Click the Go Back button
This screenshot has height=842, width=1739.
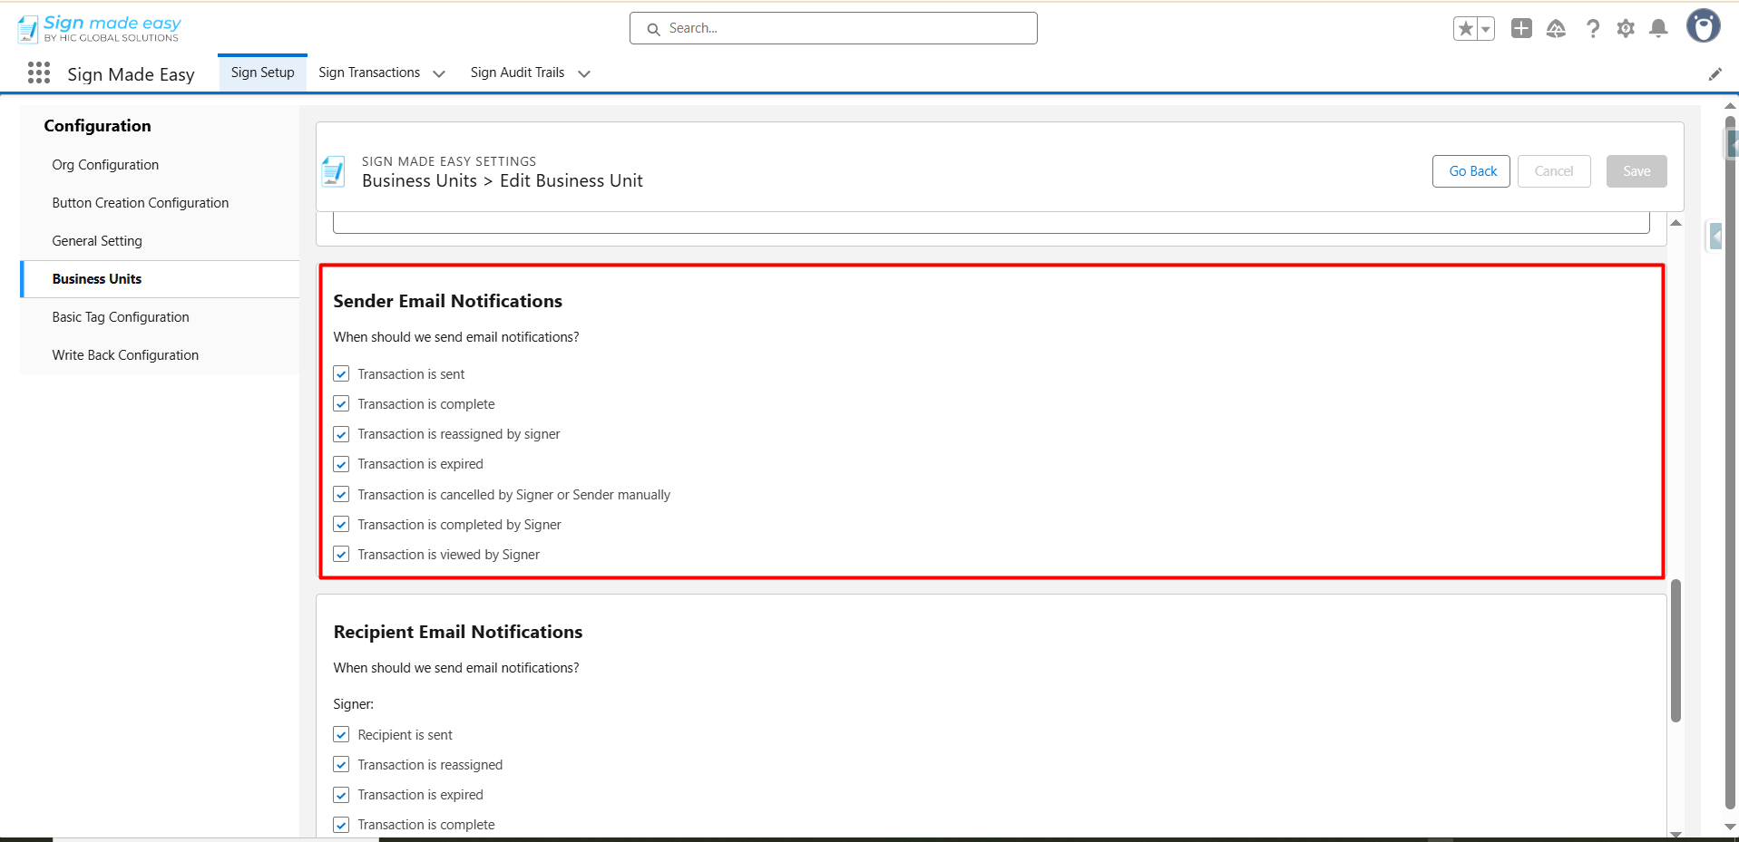pos(1471,171)
